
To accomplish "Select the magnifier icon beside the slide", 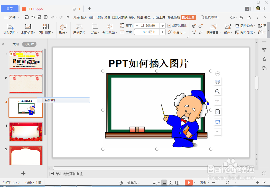I will pos(217,92).
